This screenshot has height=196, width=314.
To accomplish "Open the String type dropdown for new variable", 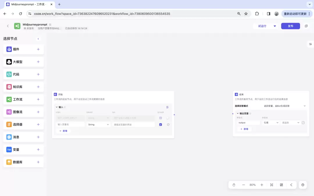I will (98, 125).
